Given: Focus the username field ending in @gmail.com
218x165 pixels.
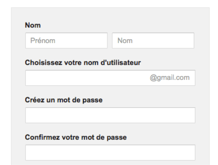Looking at the screenshot, I should point(87,78).
